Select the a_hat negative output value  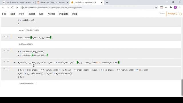(27, 84)
